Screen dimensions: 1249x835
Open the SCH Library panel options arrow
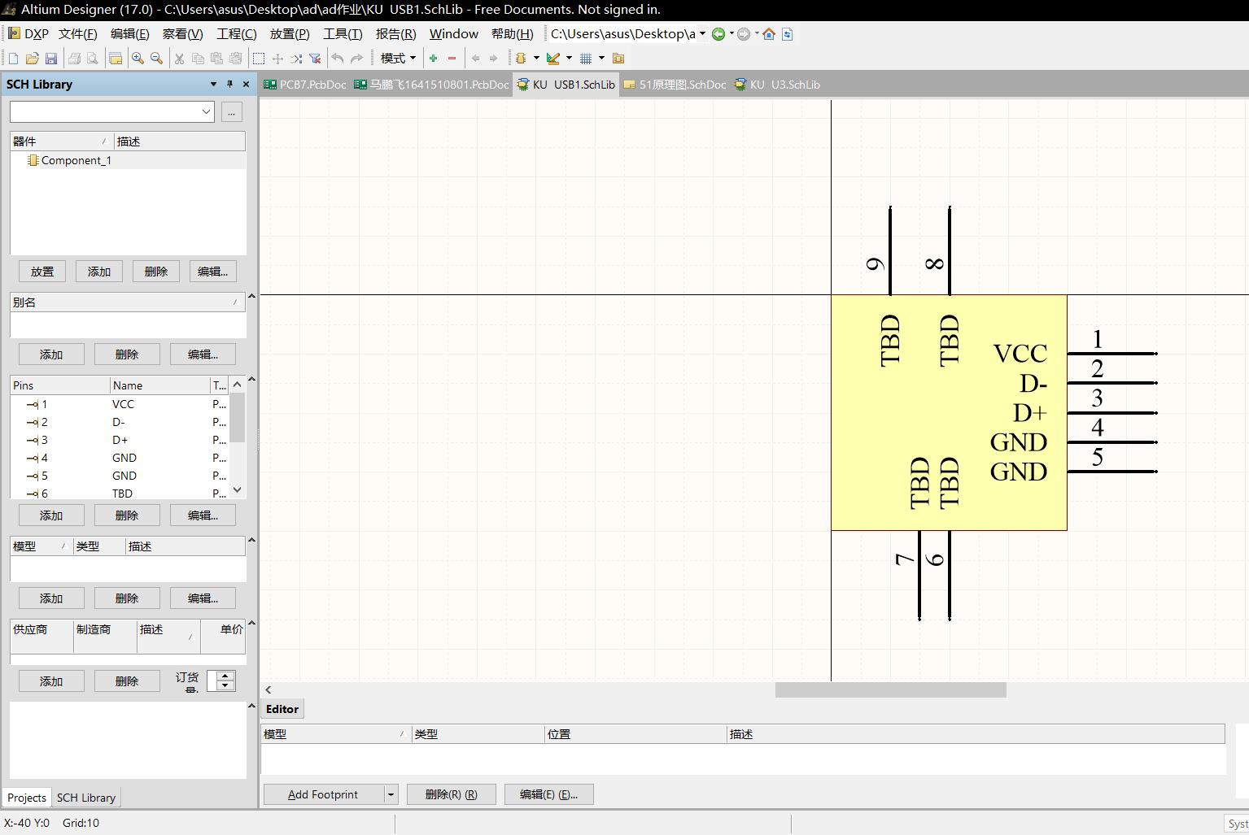213,84
